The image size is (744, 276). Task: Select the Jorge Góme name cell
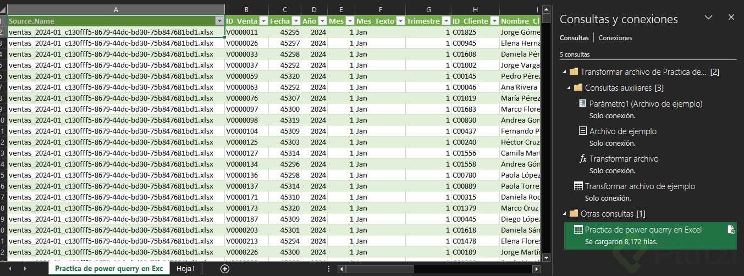pyautogui.click(x=520, y=32)
